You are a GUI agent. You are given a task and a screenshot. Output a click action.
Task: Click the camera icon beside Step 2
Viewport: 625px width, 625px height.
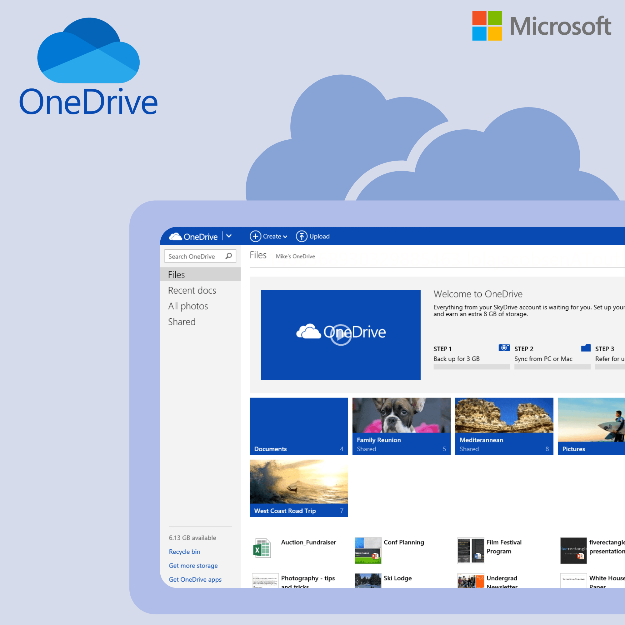(x=504, y=348)
